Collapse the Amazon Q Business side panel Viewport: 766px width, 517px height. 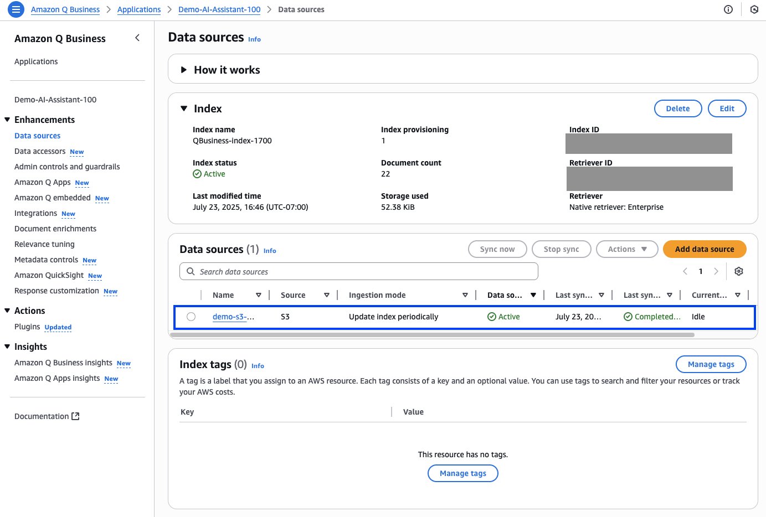(137, 38)
